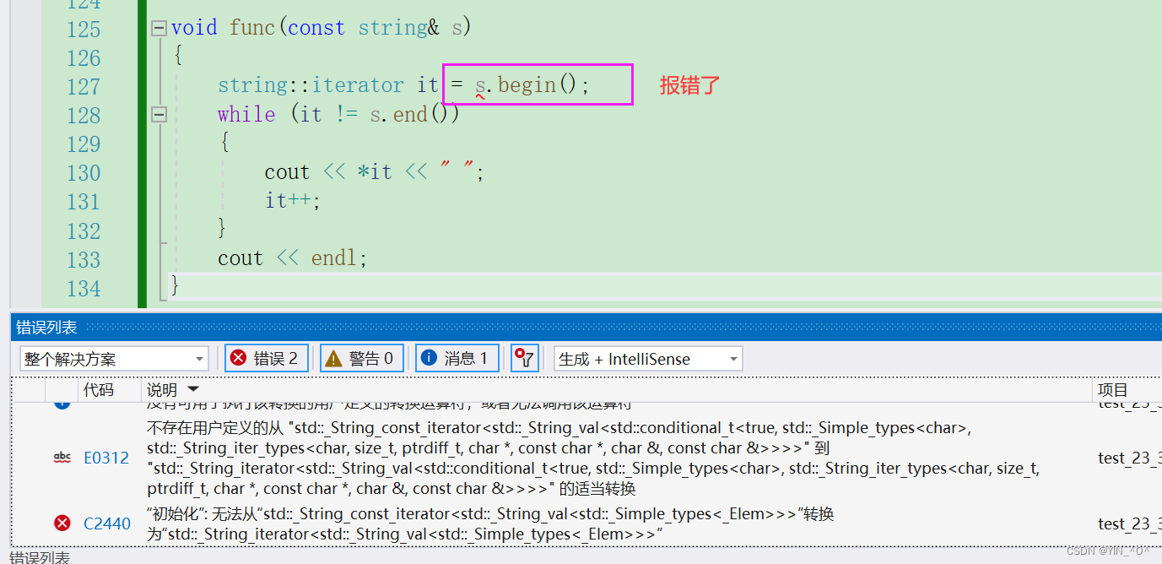Click the underlined s in s.begin()
This screenshot has width=1162, height=564.
480,86
